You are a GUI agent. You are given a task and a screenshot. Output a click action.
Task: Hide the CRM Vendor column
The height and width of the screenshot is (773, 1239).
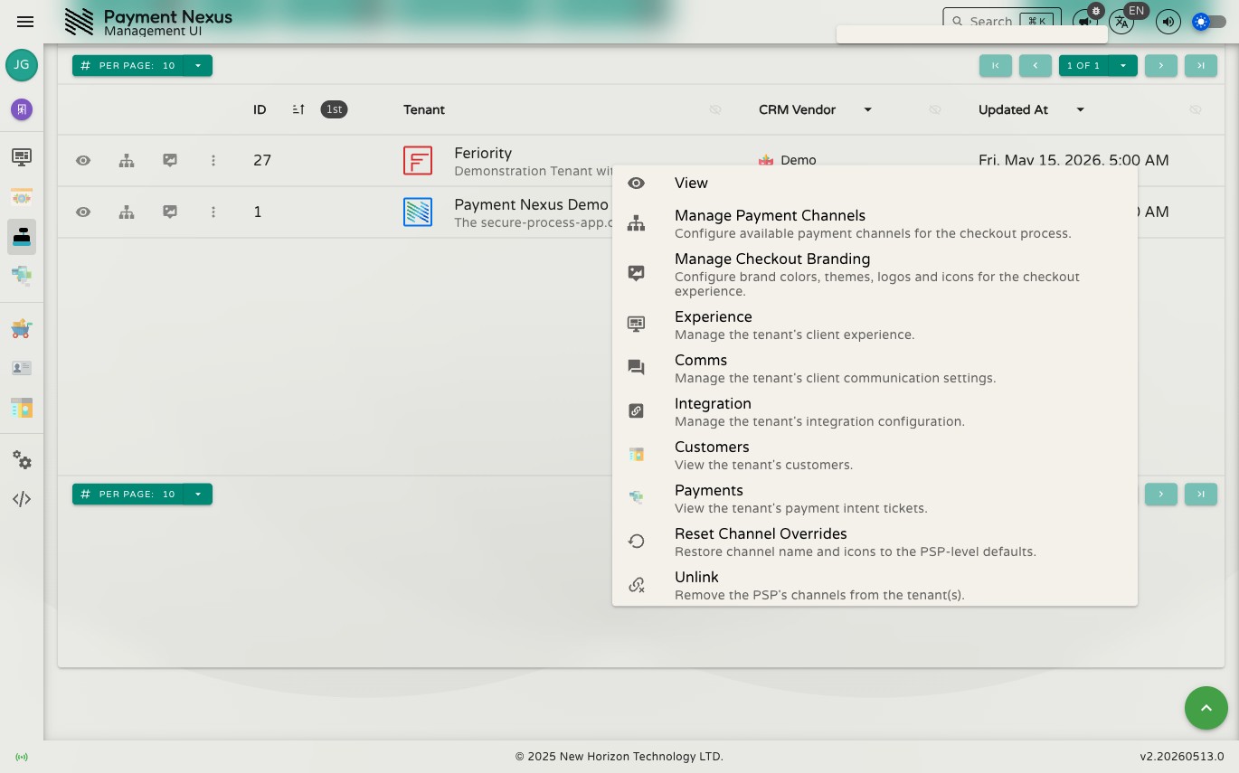click(935, 109)
